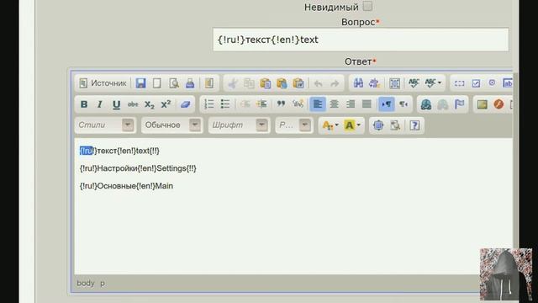Screen dimensions: 538x303
Task: Open the spell-check-as-you-type ABC dropdown
Action: click(433, 83)
